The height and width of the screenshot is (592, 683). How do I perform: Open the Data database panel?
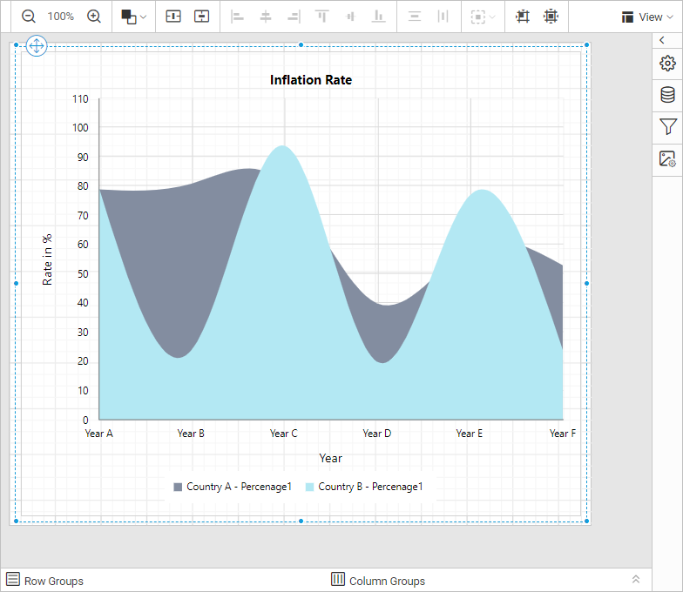[667, 95]
